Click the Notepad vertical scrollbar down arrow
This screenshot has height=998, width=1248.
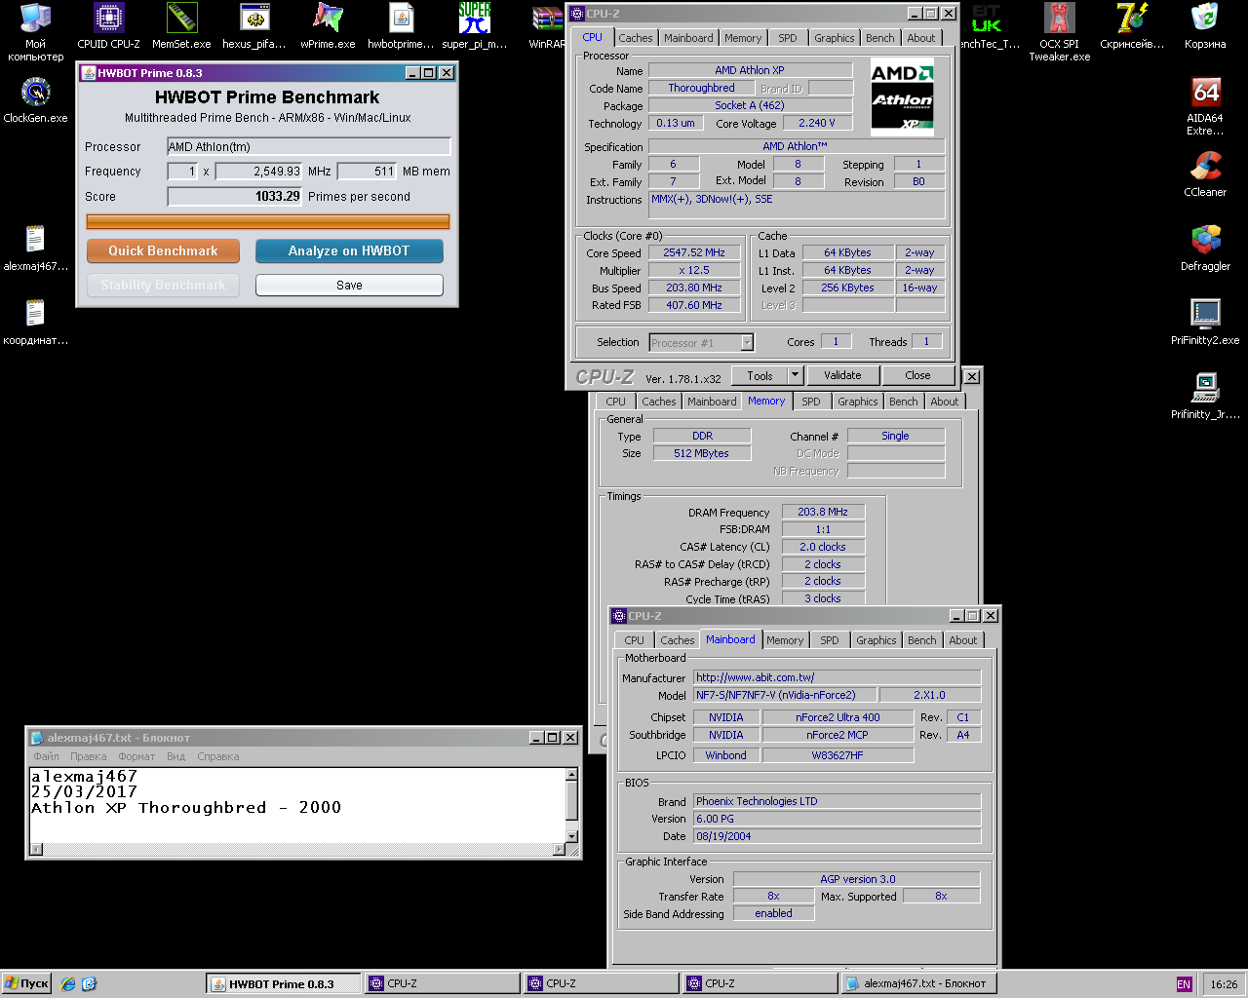[572, 836]
